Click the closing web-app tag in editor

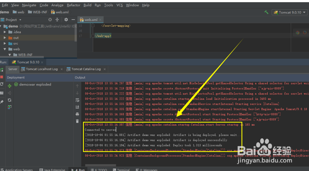point(103,36)
